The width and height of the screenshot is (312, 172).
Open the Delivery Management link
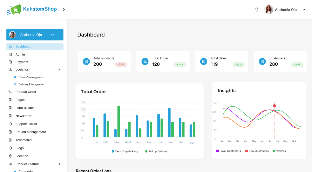[32, 84]
